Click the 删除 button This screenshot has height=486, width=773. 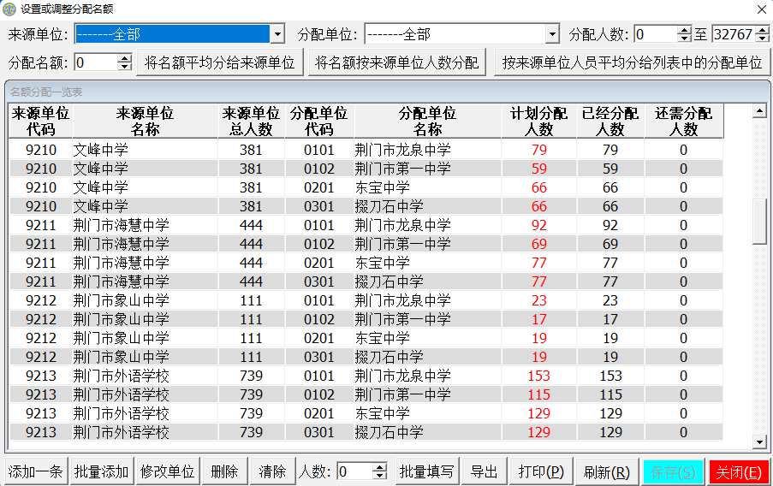(x=224, y=471)
